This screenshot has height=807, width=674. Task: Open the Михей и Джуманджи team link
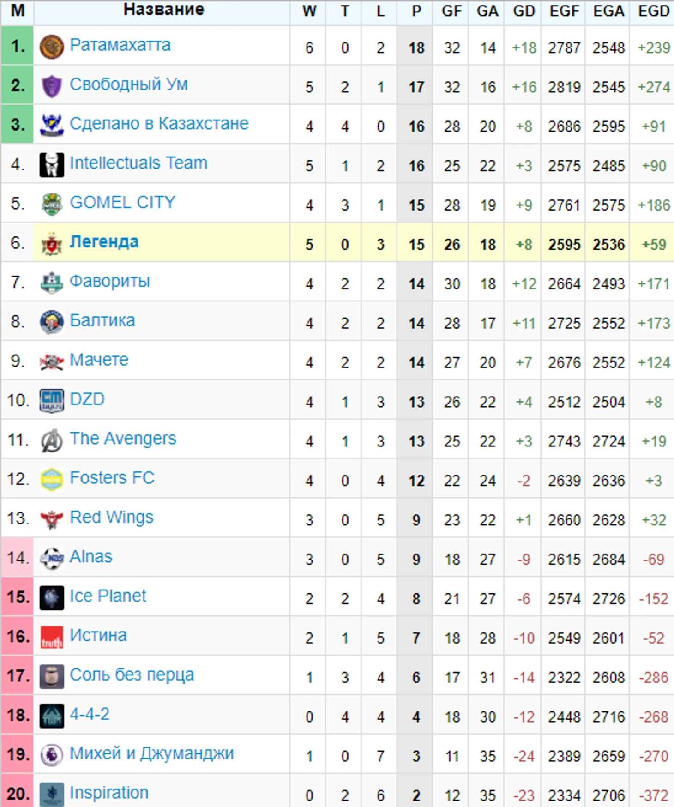152,753
